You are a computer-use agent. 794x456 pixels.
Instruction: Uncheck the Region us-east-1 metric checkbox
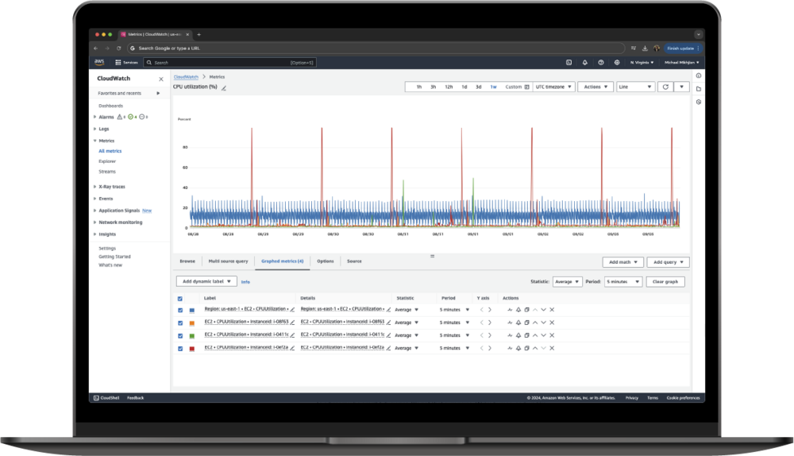pyautogui.click(x=179, y=310)
